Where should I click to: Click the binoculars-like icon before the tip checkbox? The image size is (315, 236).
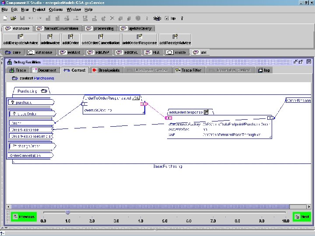(x=157, y=18)
